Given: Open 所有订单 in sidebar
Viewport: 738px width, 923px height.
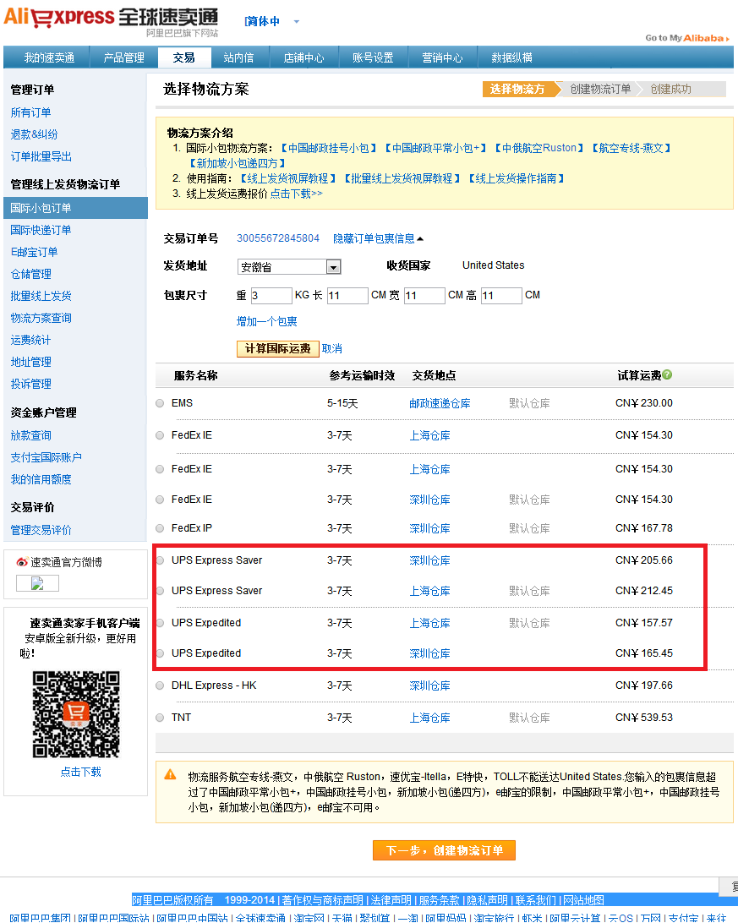Looking at the screenshot, I should click(x=30, y=112).
